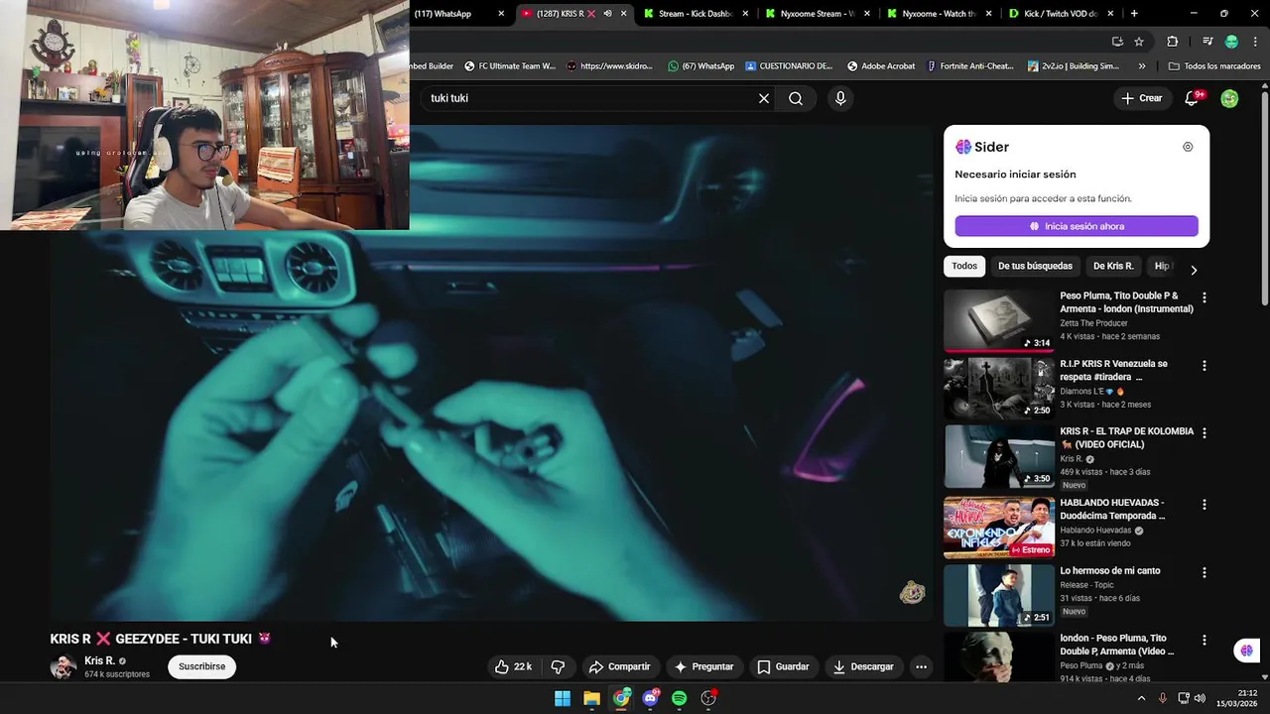This screenshot has height=714, width=1270.
Task: Open options for Peso Pluma london Instrumental
Action: coord(1205,297)
